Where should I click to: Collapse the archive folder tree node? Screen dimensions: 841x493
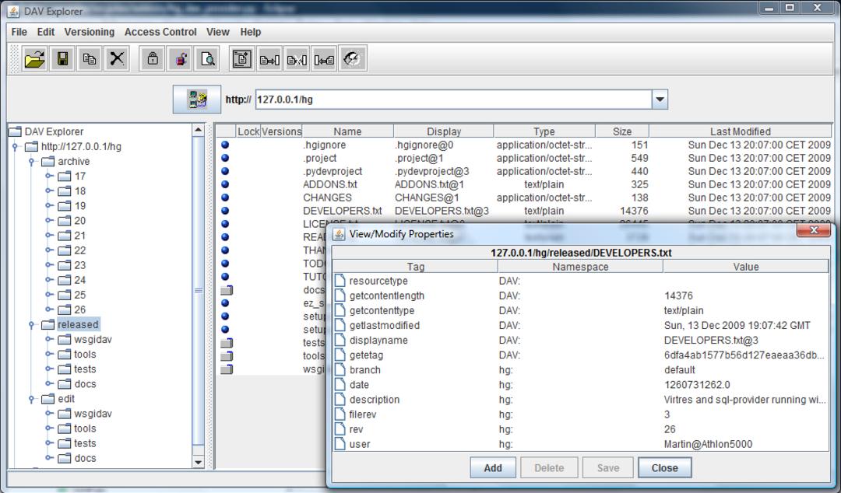tap(32, 161)
